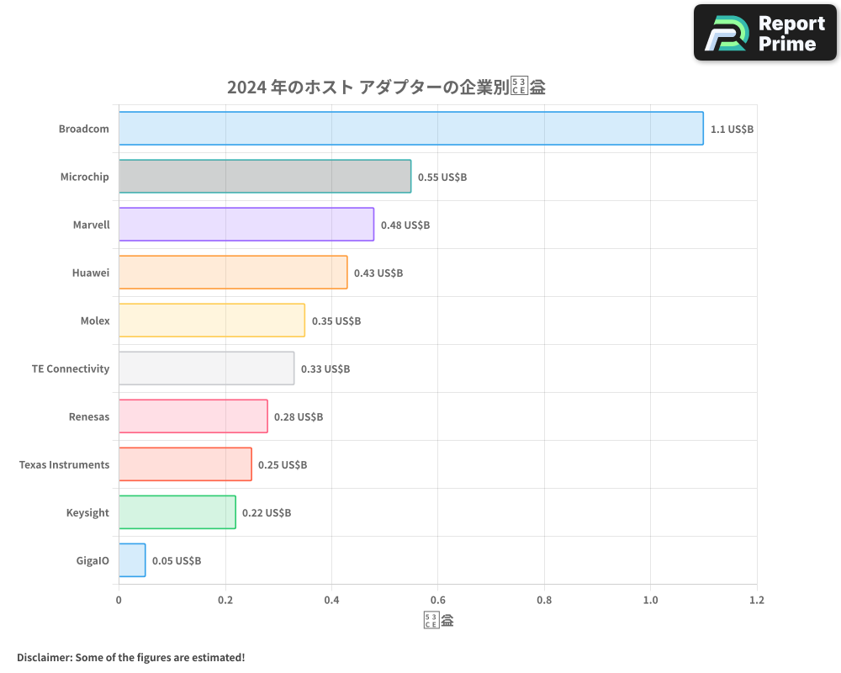Click the 0.05 US$B value label
The height and width of the screenshot is (673, 841).
pyautogui.click(x=177, y=560)
